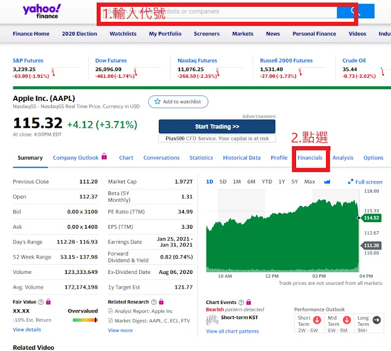Click the lock icon beside Company Outlook
The height and width of the screenshot is (351, 391).
[x=104, y=157]
